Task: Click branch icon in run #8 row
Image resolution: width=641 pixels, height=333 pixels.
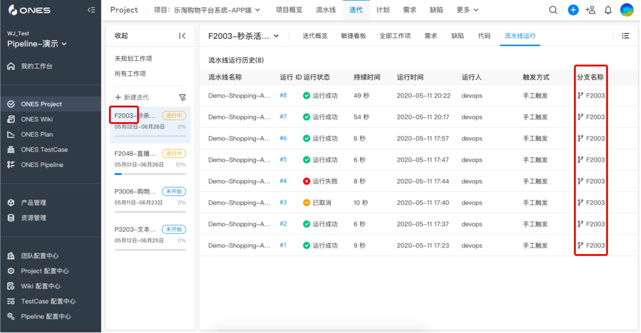Action: pyautogui.click(x=580, y=95)
